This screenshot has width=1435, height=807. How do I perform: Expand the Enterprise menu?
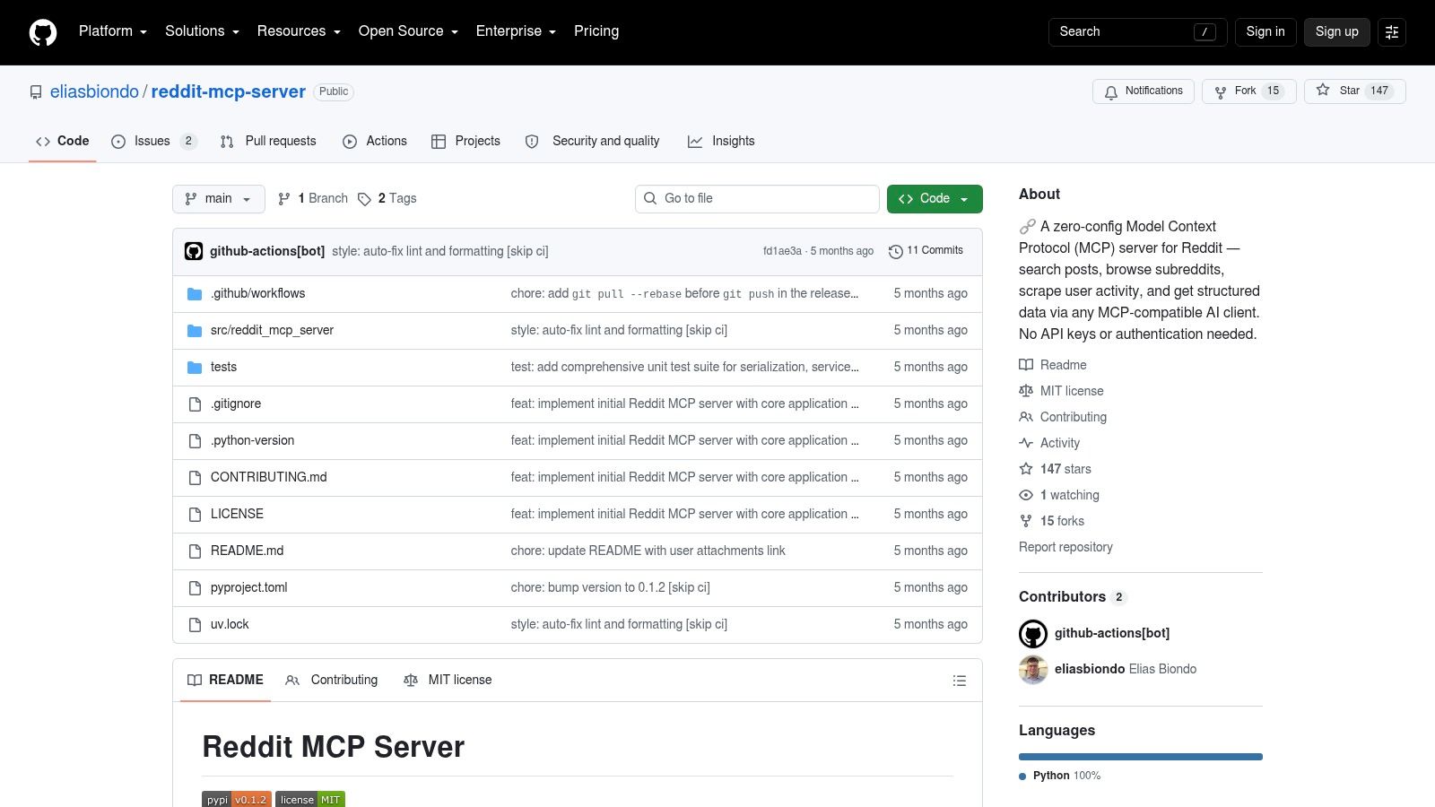516,31
